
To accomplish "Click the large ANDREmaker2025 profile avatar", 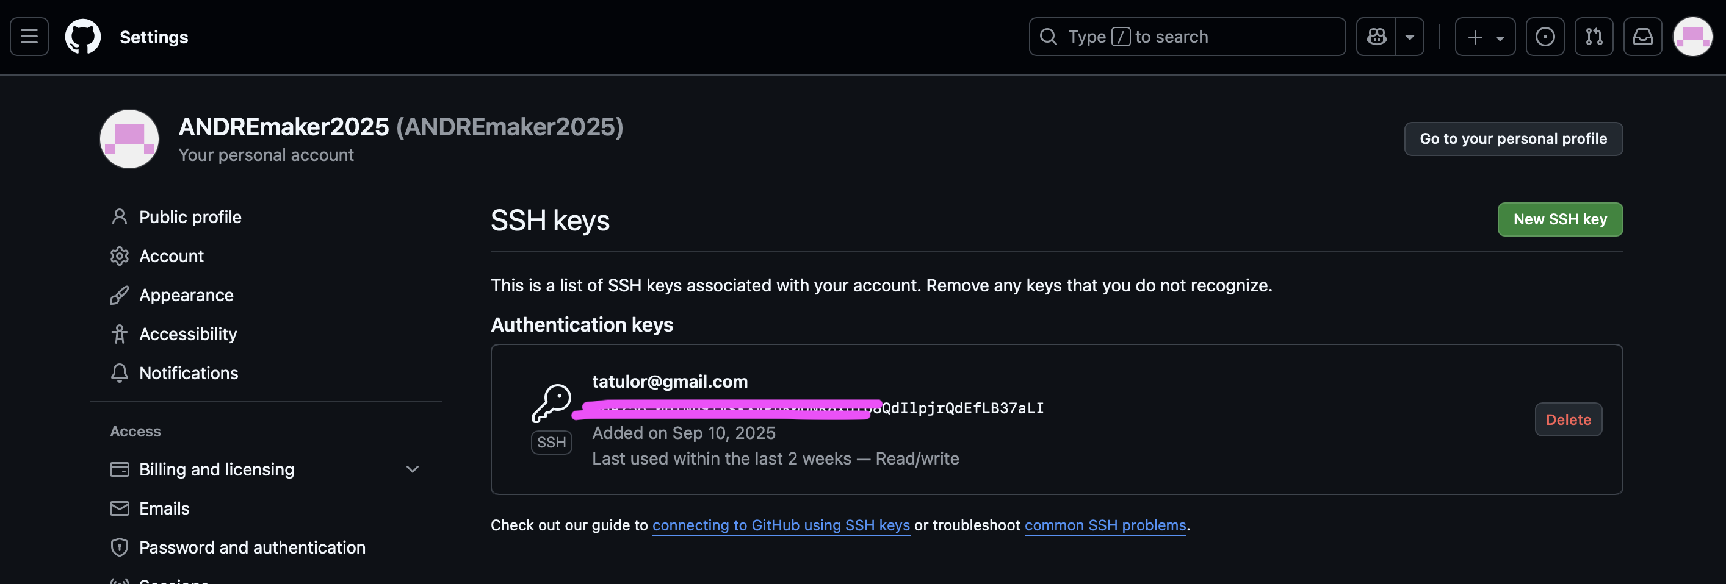I will pos(129,139).
